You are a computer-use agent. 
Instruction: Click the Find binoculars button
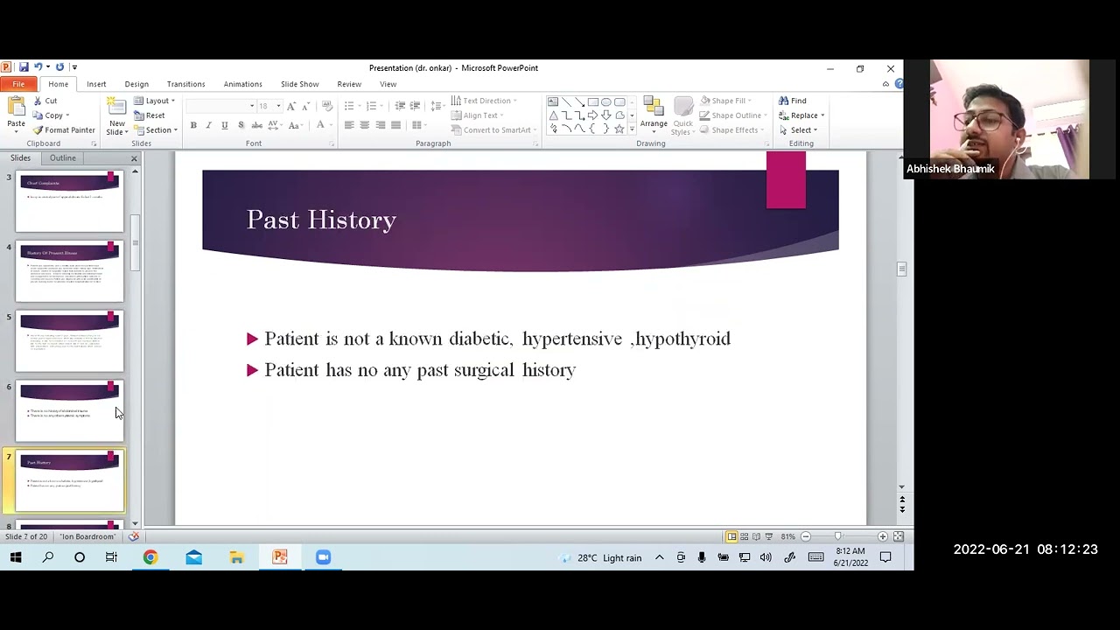[x=793, y=101]
